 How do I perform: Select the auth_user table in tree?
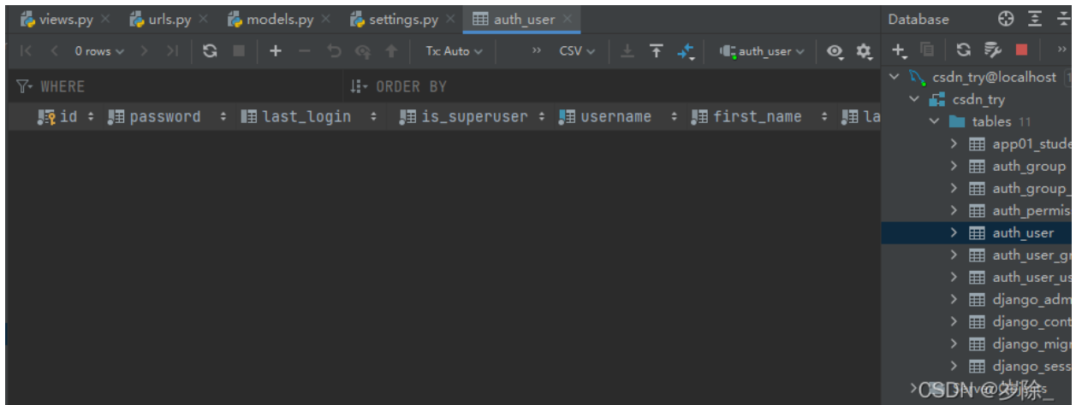[x=1023, y=232]
